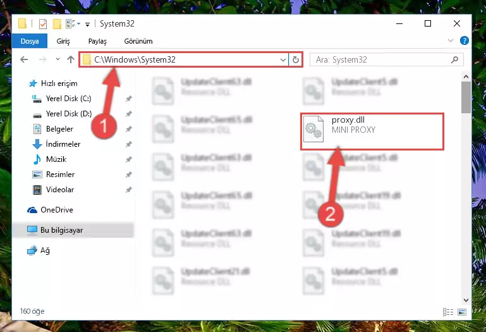Image resolution: width=486 pixels, height=332 pixels.
Task: Go back with the left arrow button
Action: pos(24,59)
